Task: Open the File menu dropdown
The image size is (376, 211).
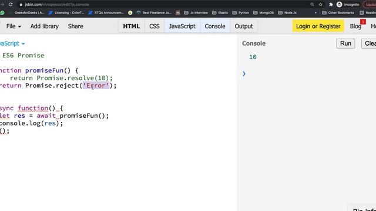Action: pyautogui.click(x=14, y=26)
